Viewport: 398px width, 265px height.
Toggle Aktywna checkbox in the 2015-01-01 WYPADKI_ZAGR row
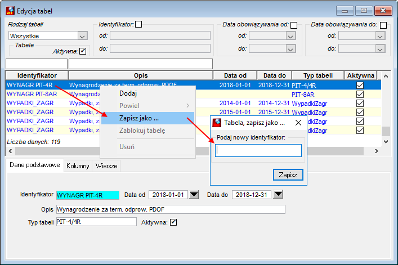tap(360, 113)
